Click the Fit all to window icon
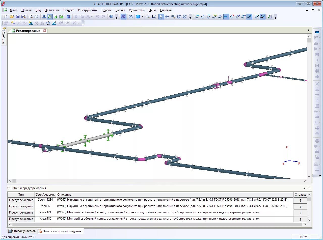 [x=154, y=17]
